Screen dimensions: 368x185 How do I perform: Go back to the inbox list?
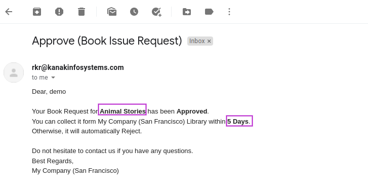[9, 12]
